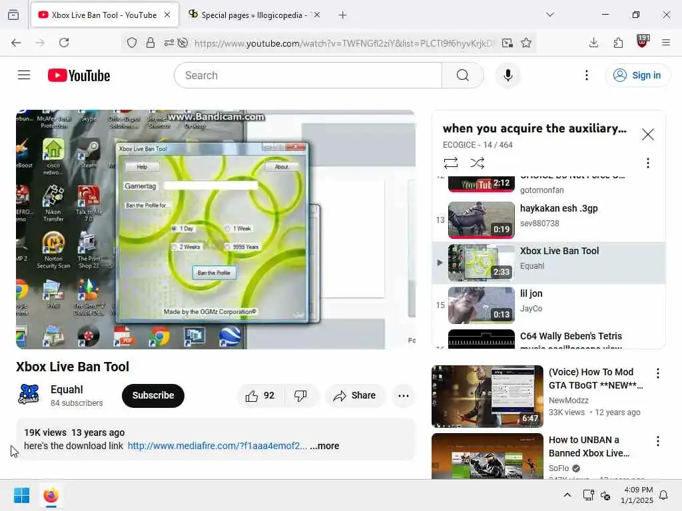This screenshot has height=511, width=682.
Task: Go back in browser history
Action: click(x=16, y=43)
